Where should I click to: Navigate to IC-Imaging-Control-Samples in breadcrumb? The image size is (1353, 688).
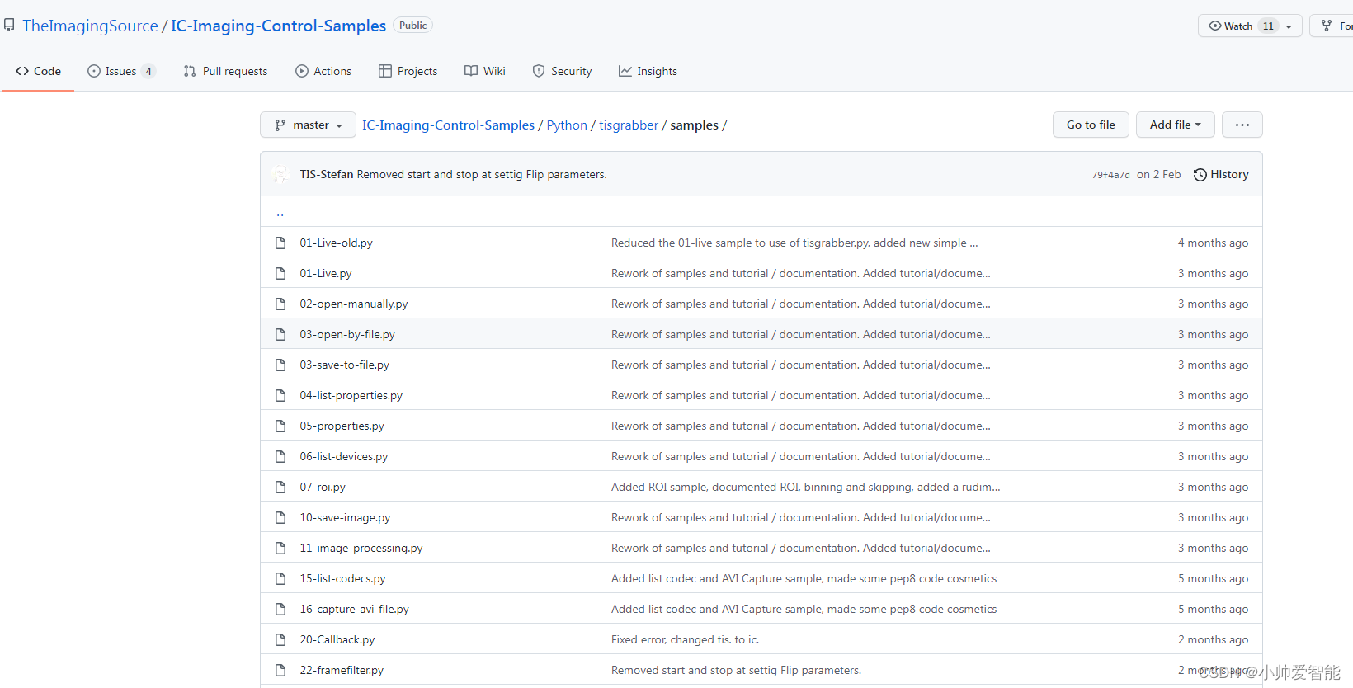(x=448, y=125)
